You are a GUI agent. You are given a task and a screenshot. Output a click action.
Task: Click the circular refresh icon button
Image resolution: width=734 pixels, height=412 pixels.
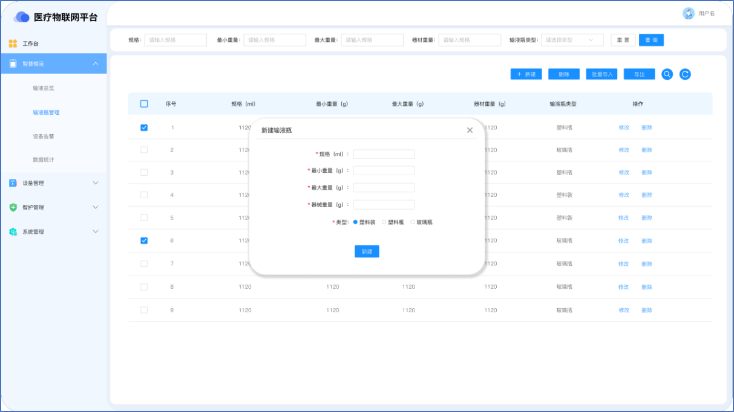[x=685, y=74]
